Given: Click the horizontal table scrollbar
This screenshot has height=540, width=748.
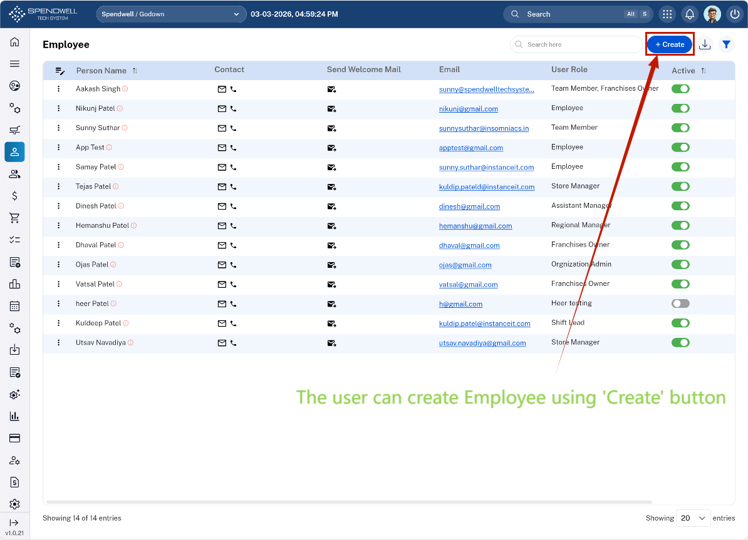Looking at the screenshot, I should point(349,502).
